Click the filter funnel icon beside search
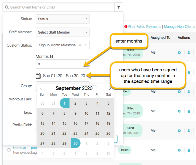This screenshot has width=196, height=165. (x=119, y=7)
